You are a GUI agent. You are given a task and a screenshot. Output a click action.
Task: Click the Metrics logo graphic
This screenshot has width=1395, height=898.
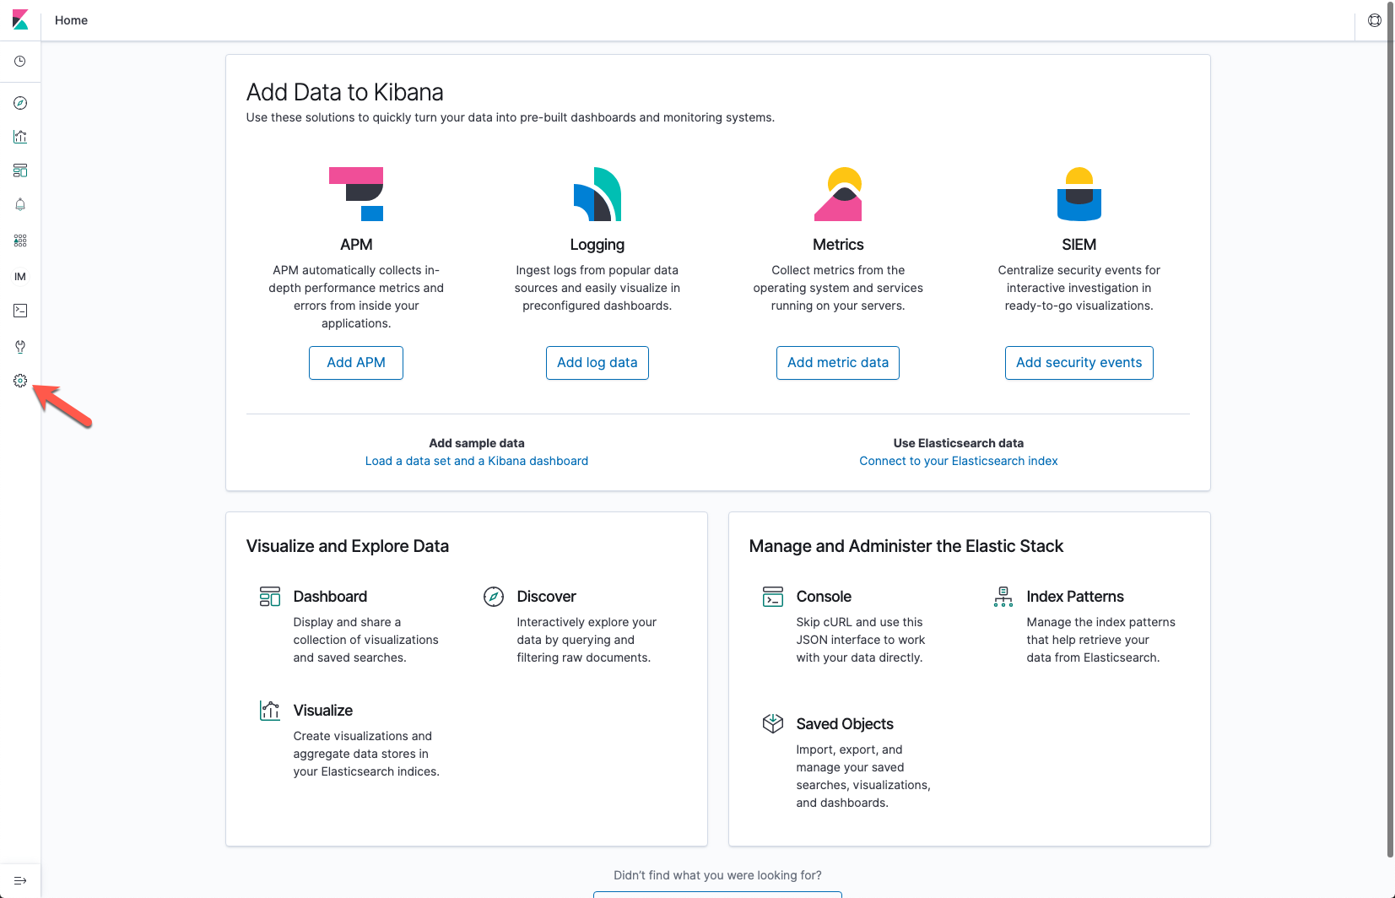[838, 194]
